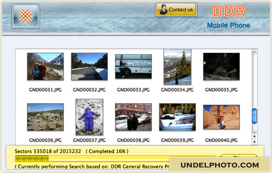Select the GND00036.JPG house landscape photo

coord(45,117)
